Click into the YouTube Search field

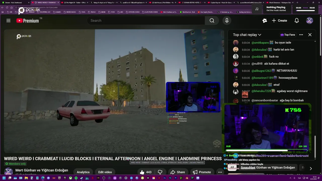click(x=146, y=21)
